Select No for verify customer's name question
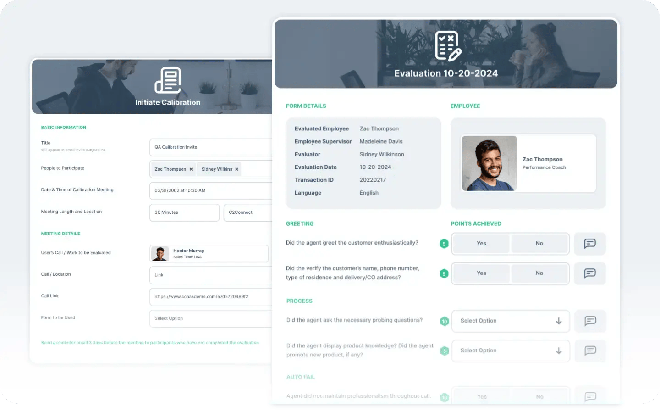660x412 pixels. point(539,273)
